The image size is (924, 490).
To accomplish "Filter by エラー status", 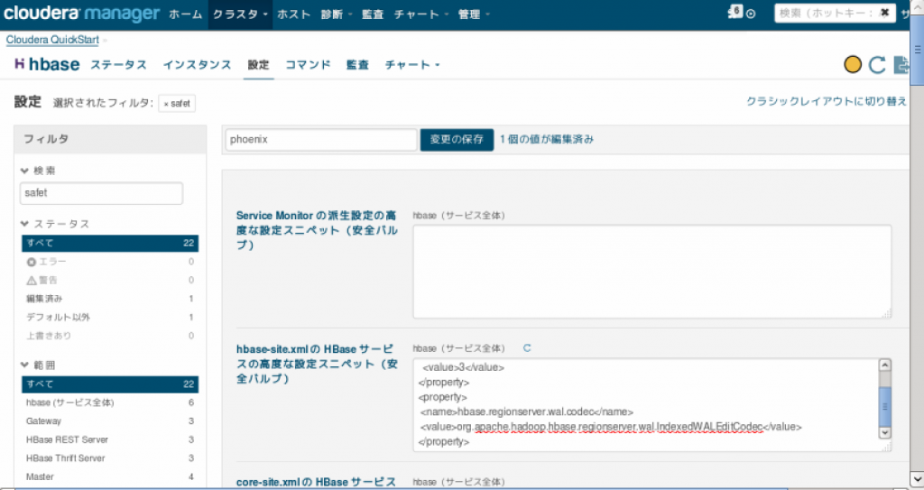I will (110, 261).
